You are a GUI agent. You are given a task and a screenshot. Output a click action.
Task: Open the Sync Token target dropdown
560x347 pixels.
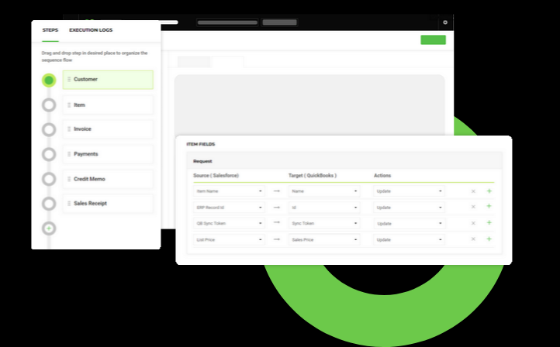pos(324,223)
